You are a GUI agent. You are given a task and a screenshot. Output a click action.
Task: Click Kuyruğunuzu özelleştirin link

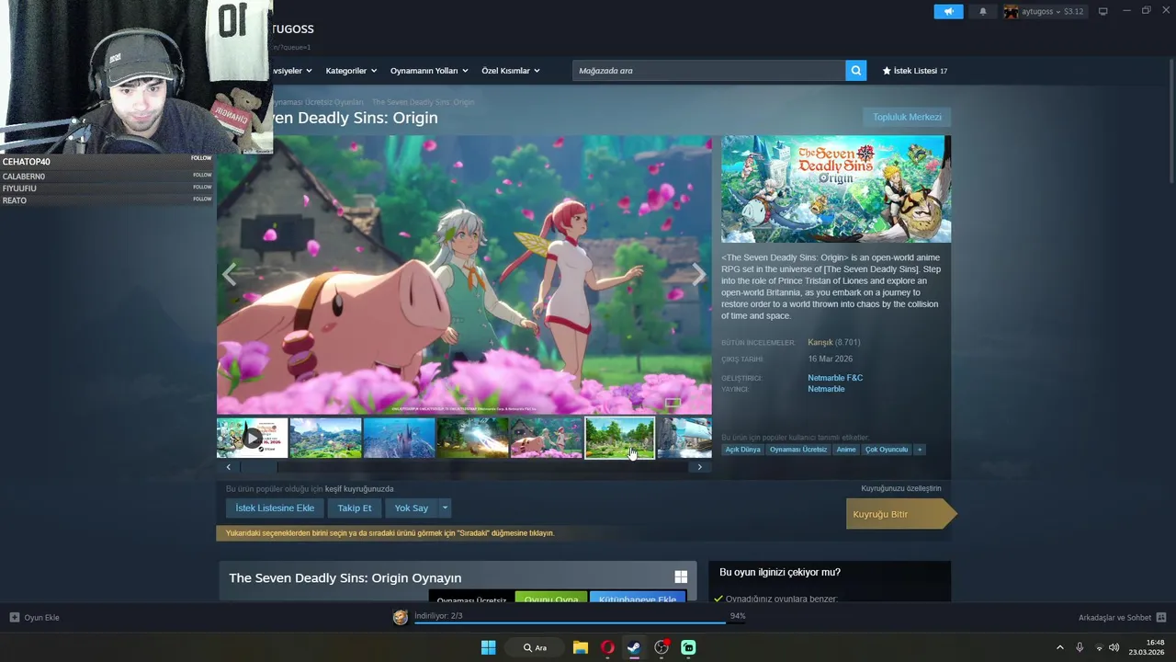click(x=901, y=488)
